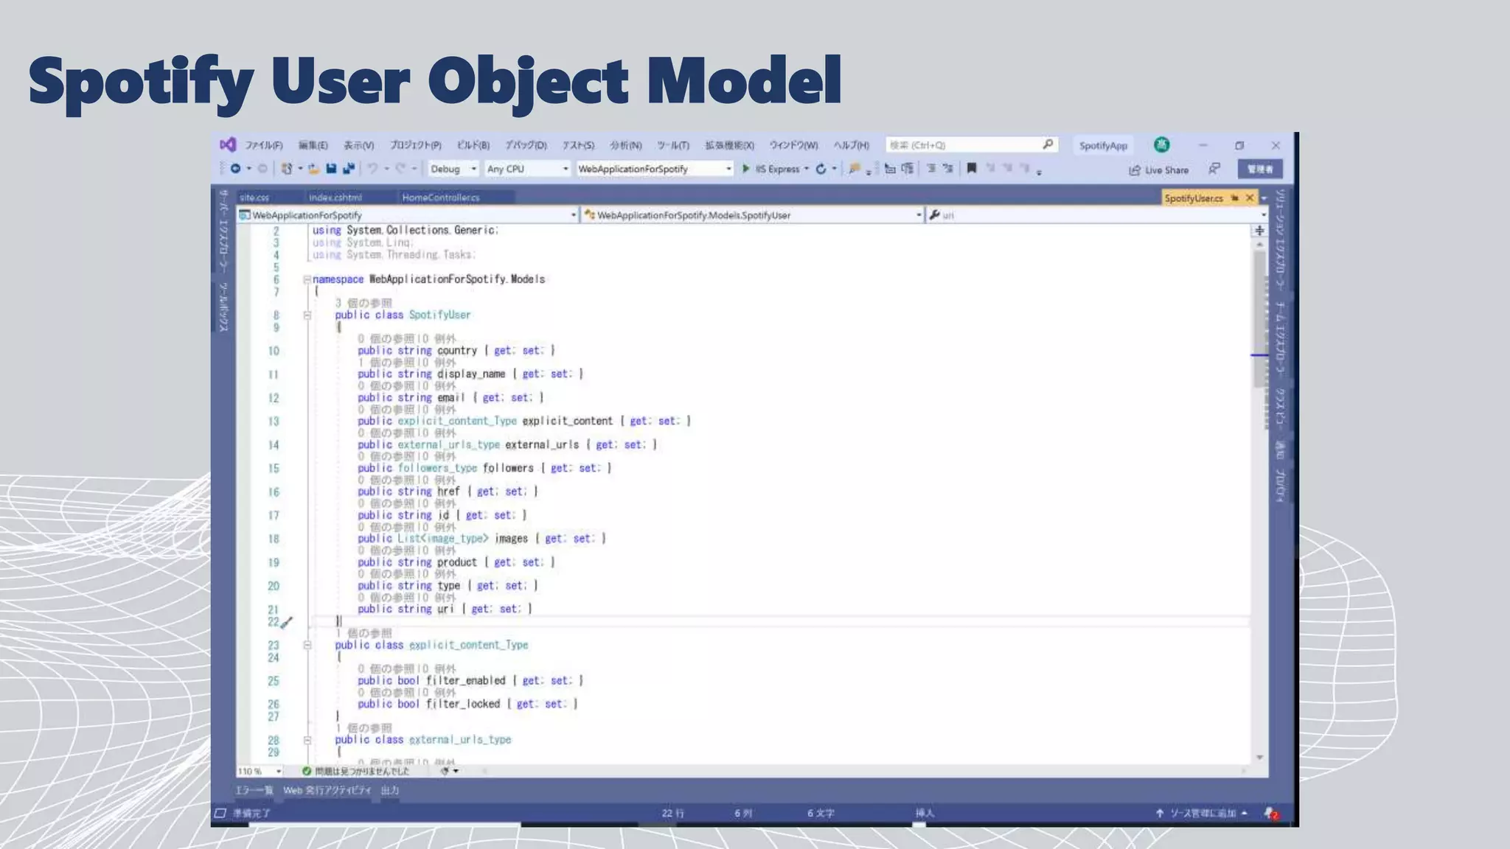Click the send feedback icon

coord(1214,170)
